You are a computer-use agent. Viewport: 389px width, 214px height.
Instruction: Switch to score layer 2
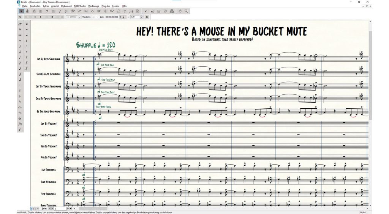[x=33, y=209]
